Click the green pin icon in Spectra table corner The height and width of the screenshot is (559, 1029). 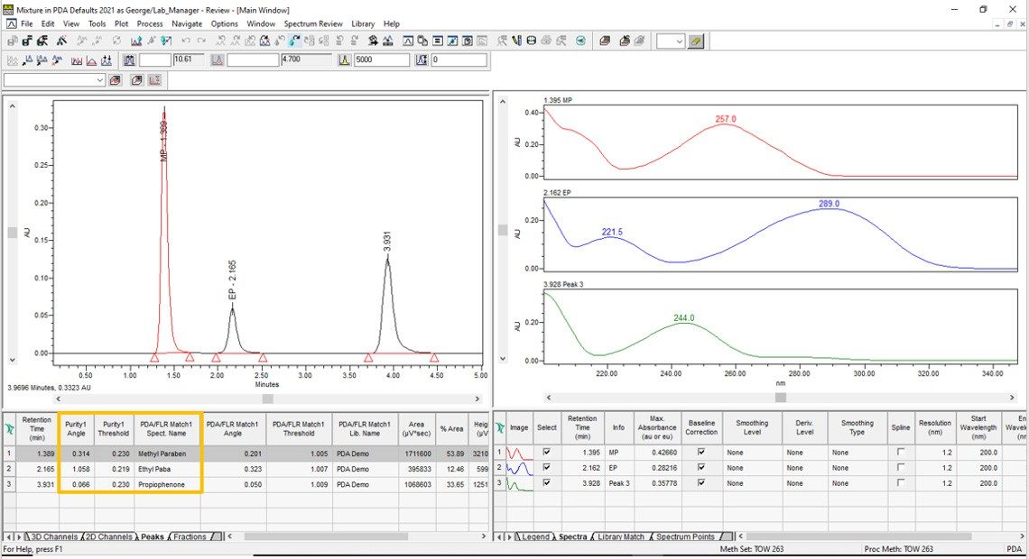(499, 428)
